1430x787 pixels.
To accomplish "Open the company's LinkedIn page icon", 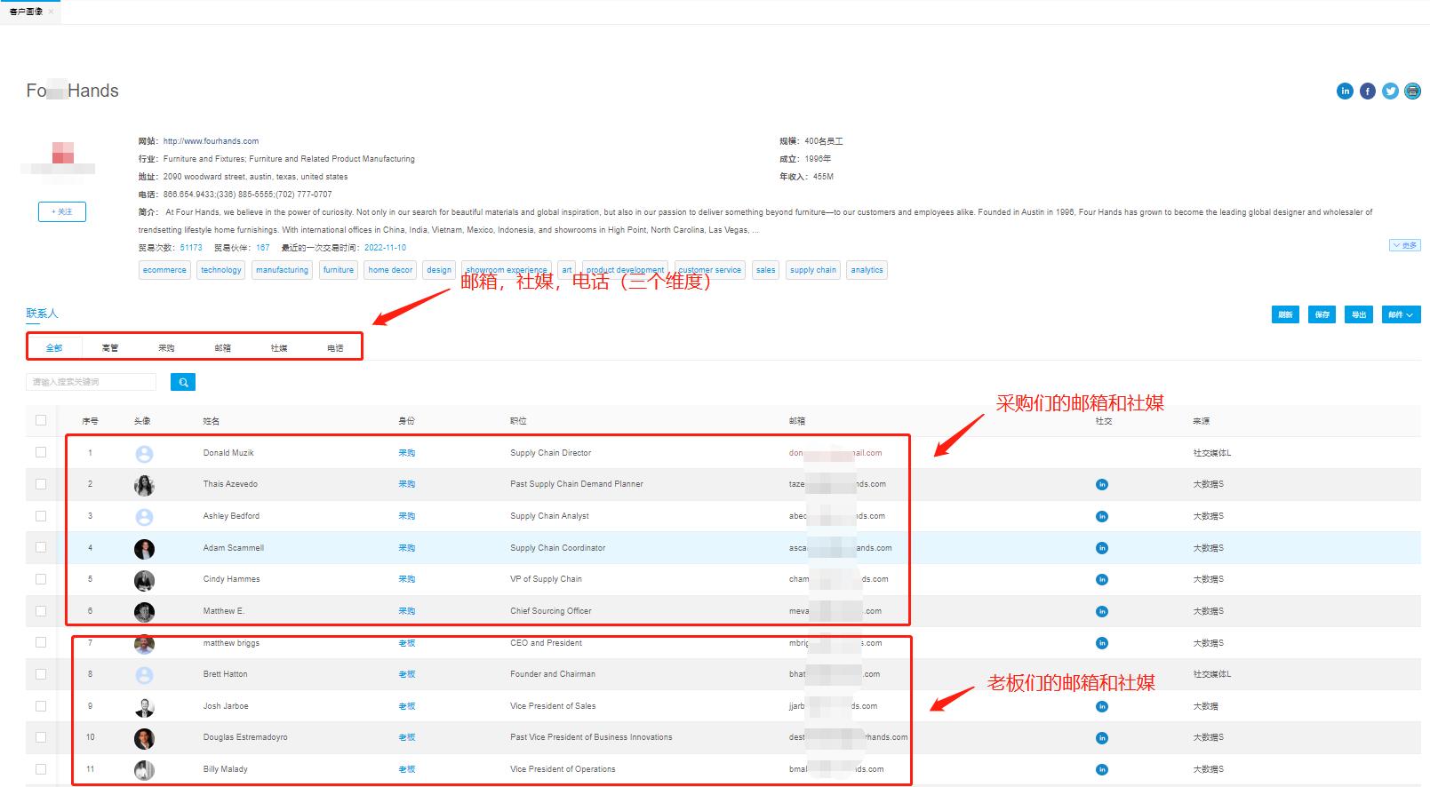I will pyautogui.click(x=1345, y=91).
